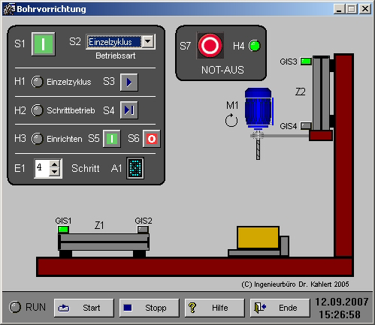Open Hilfe help
Image resolution: width=375 pixels, height=325 pixels.
point(215,308)
